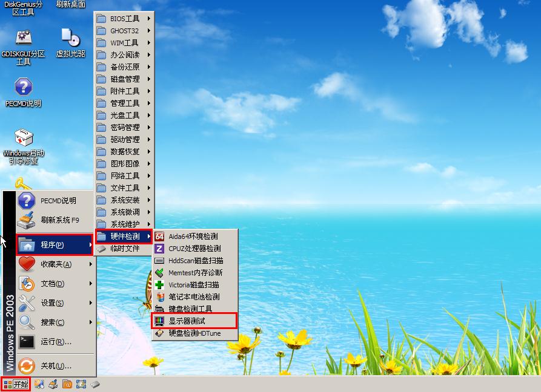The height and width of the screenshot is (392, 541).
Task: Open the 系统维护 folder
Action: [124, 224]
